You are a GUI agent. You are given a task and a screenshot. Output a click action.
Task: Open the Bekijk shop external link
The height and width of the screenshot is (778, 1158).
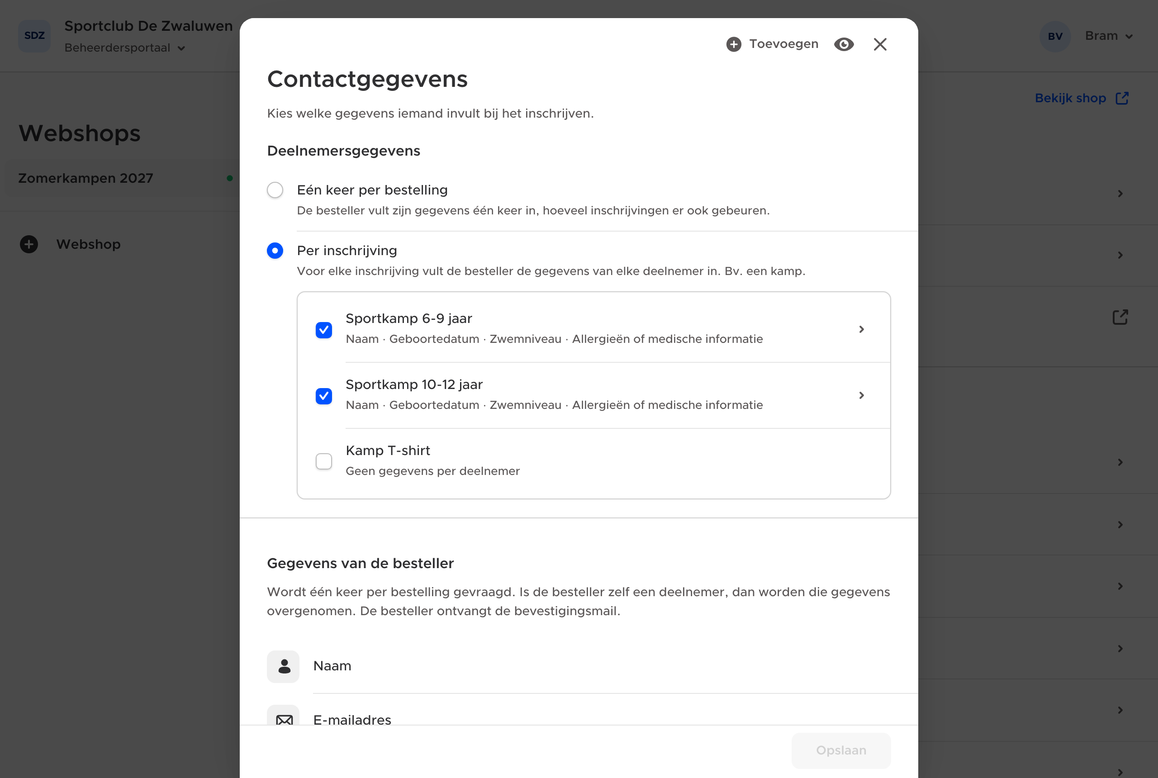(1082, 98)
